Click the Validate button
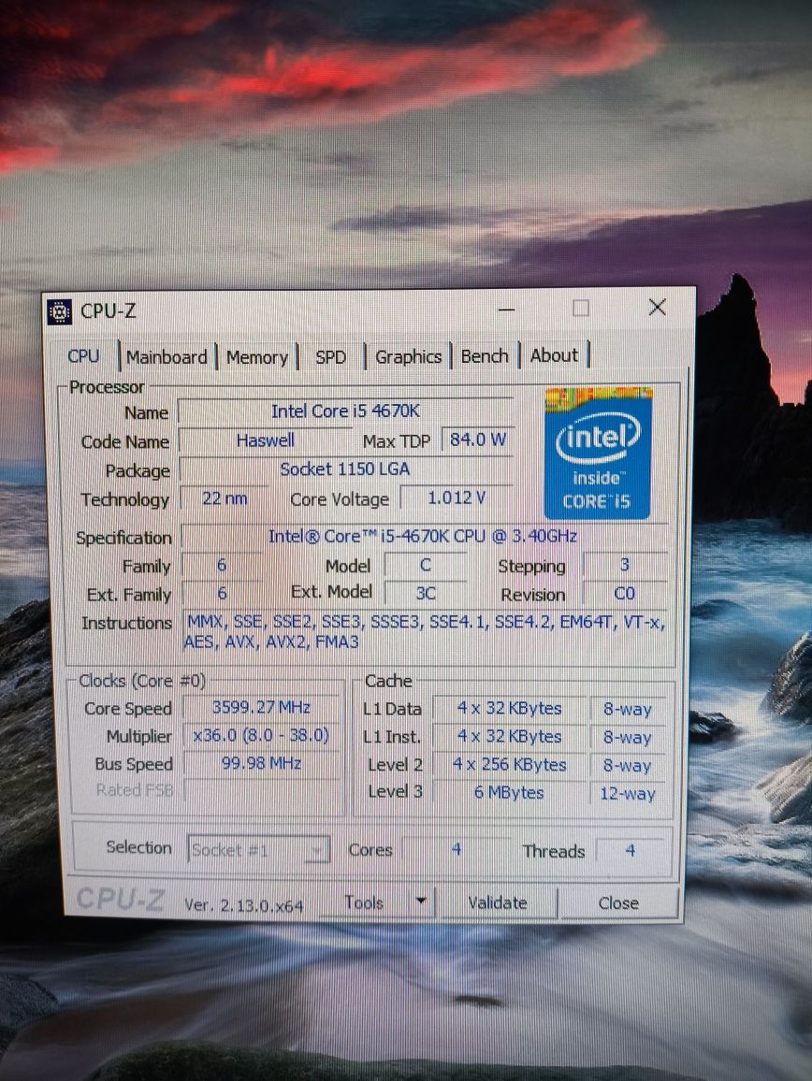The height and width of the screenshot is (1081, 812). 498,902
